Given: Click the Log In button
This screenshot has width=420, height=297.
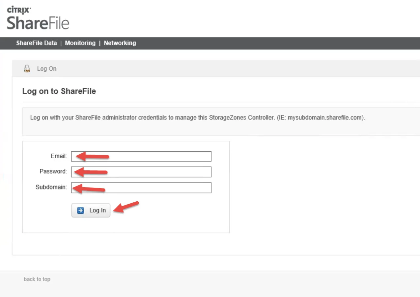Looking at the screenshot, I should coord(91,210).
